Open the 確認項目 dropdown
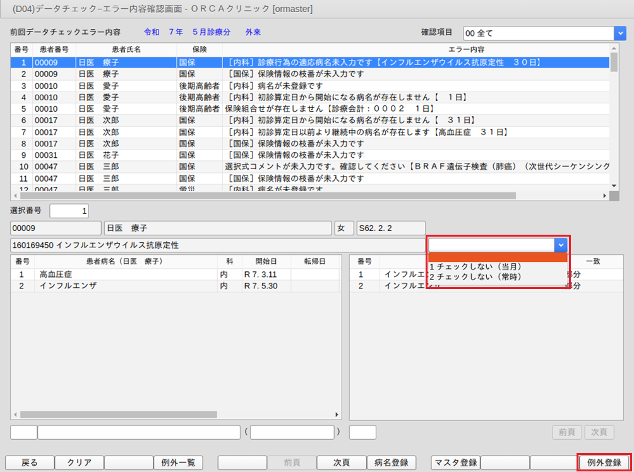Image resolution: width=634 pixels, height=472 pixels. coord(620,33)
